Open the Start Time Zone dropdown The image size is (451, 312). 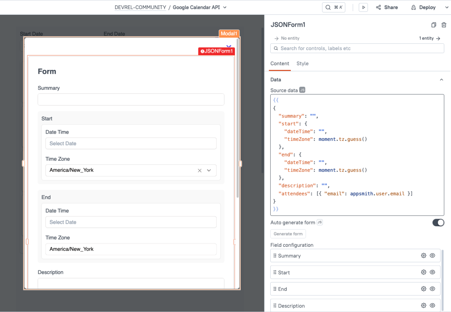pos(209,170)
